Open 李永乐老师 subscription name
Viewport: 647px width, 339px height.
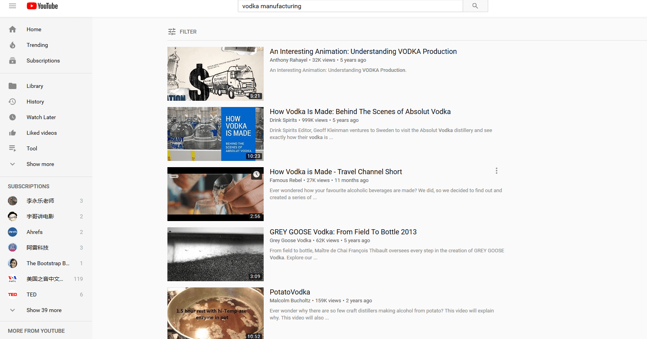[x=40, y=201]
